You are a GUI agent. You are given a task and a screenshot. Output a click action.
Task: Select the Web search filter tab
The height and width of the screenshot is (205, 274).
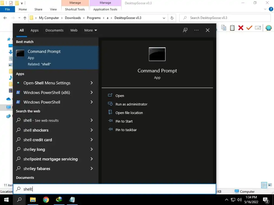(x=74, y=30)
